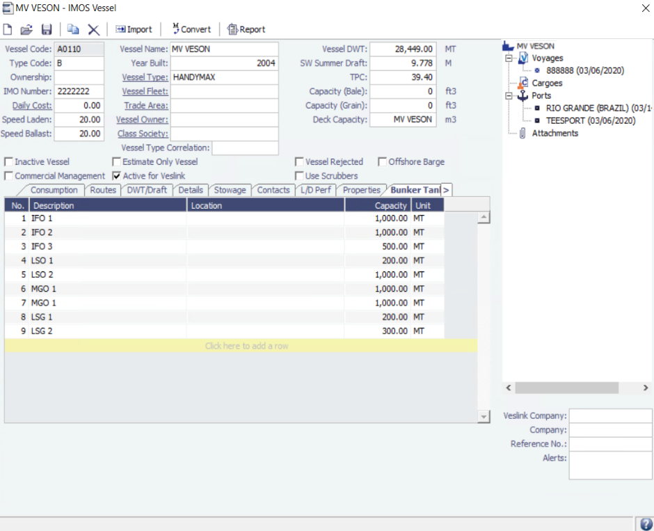Open the Report tool
The image size is (654, 531).
click(x=246, y=29)
